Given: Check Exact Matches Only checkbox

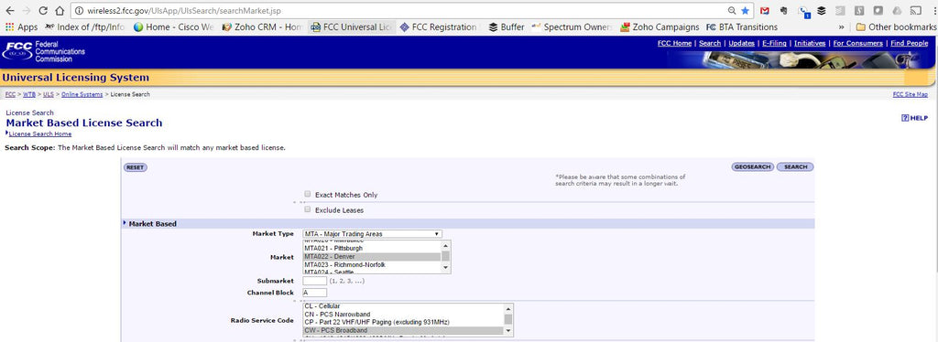Looking at the screenshot, I should click(308, 194).
